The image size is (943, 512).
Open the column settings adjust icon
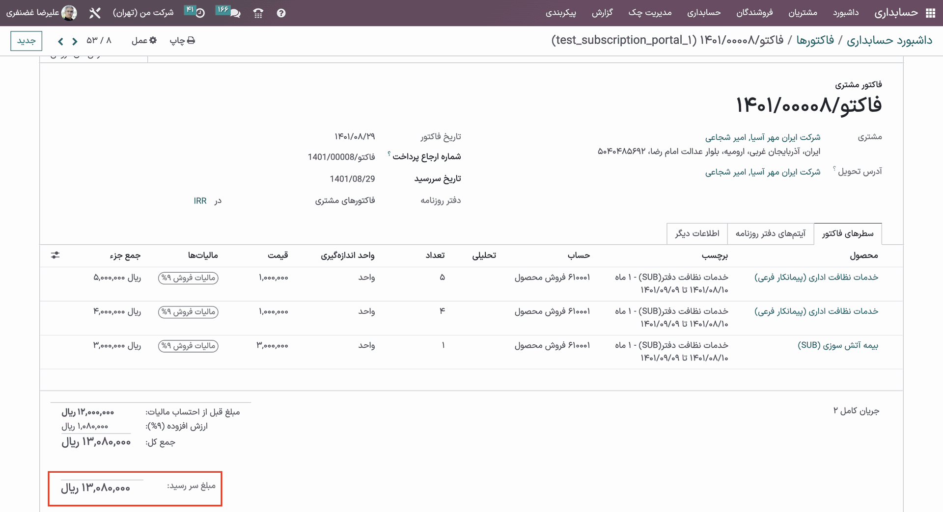click(x=55, y=255)
